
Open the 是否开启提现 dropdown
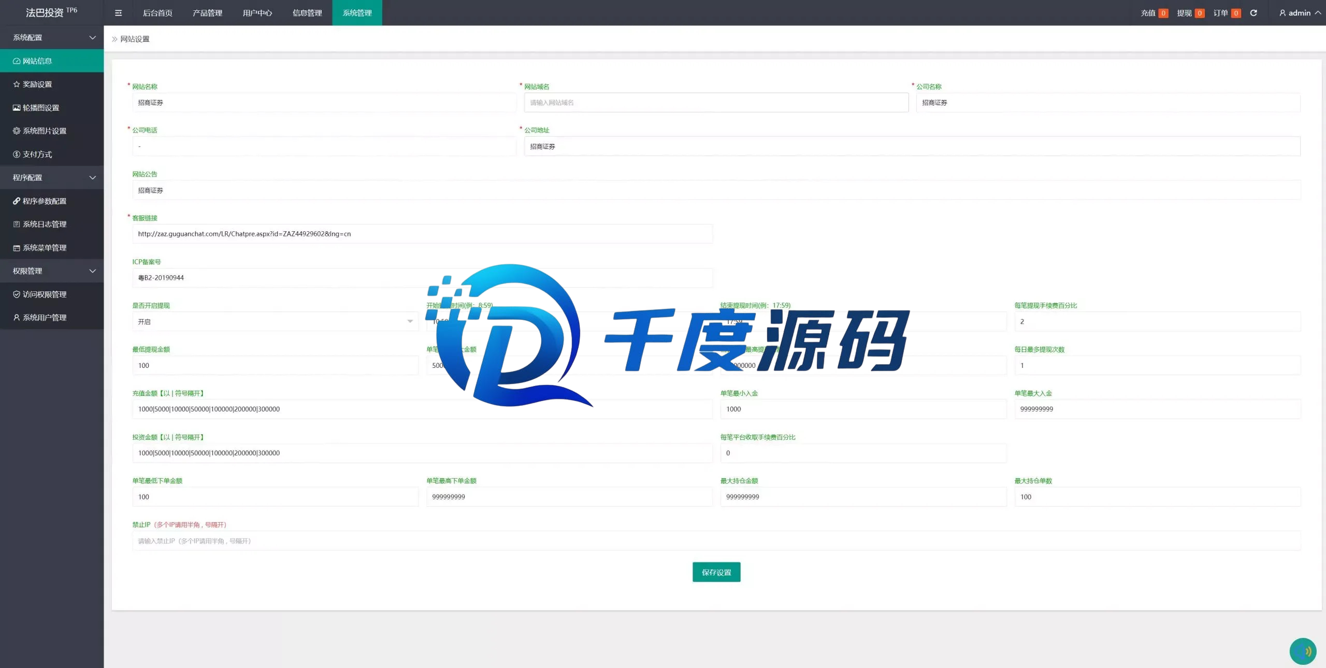pos(275,321)
